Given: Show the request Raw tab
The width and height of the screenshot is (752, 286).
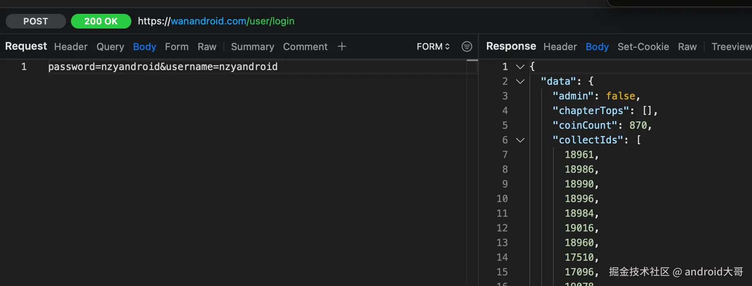Looking at the screenshot, I should 207,47.
